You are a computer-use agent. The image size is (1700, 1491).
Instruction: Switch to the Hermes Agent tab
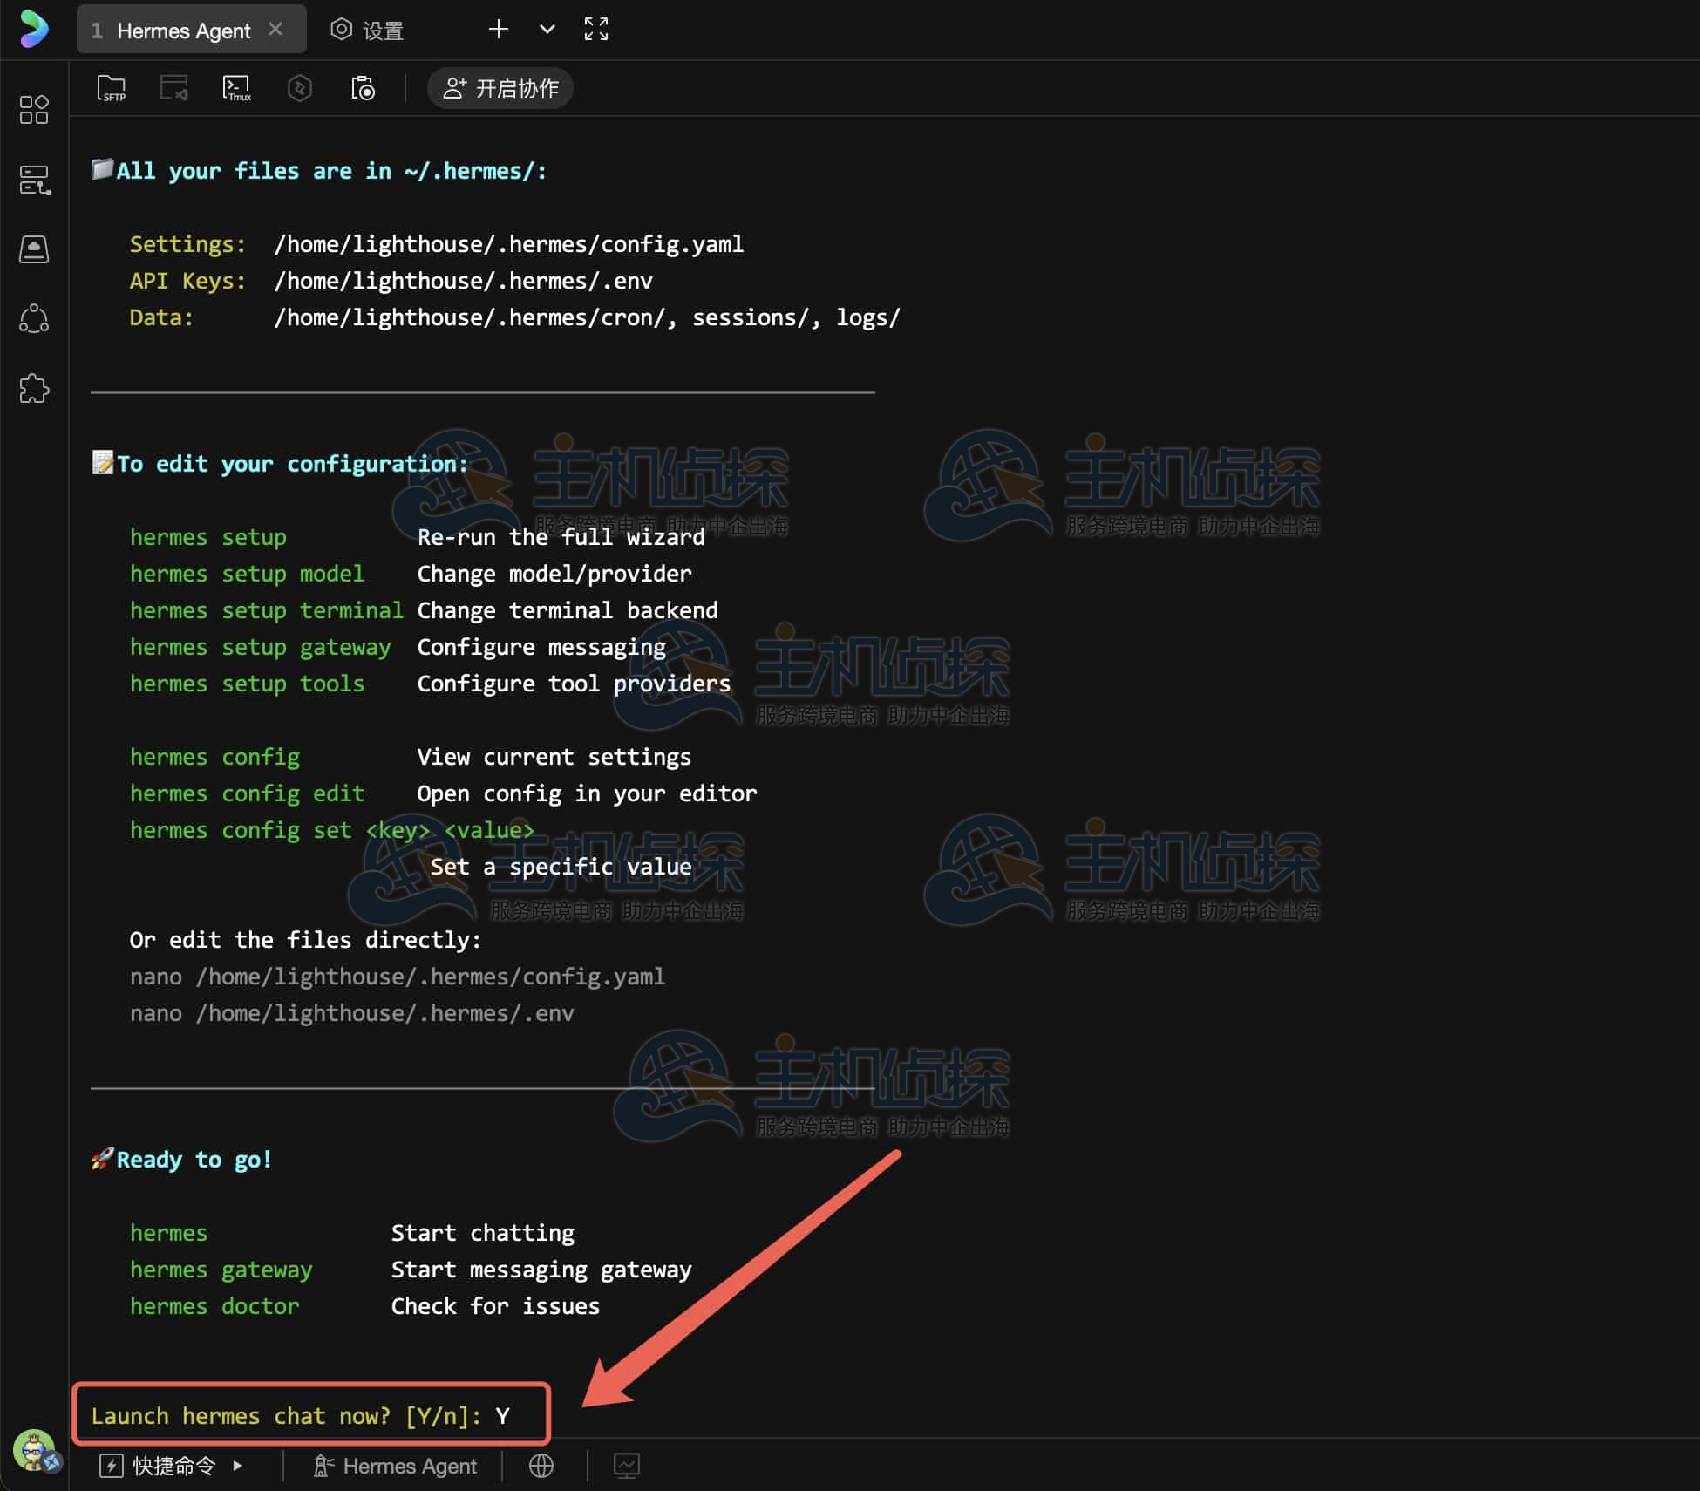(183, 31)
